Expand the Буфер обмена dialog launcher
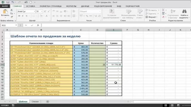Image resolution: width=191 pixels, height=107 pixels. [x=15, y=21]
